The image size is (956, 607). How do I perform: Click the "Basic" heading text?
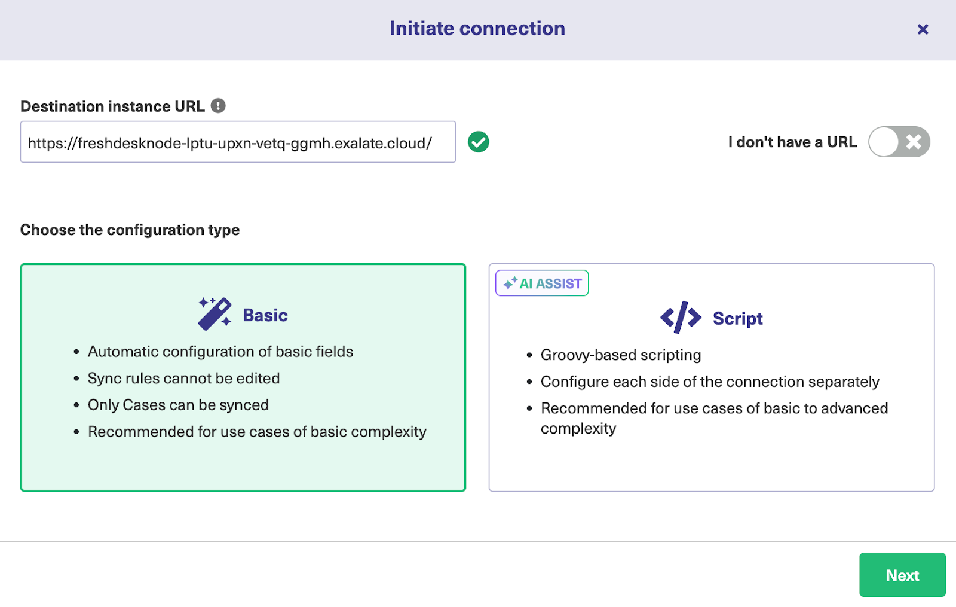[265, 315]
